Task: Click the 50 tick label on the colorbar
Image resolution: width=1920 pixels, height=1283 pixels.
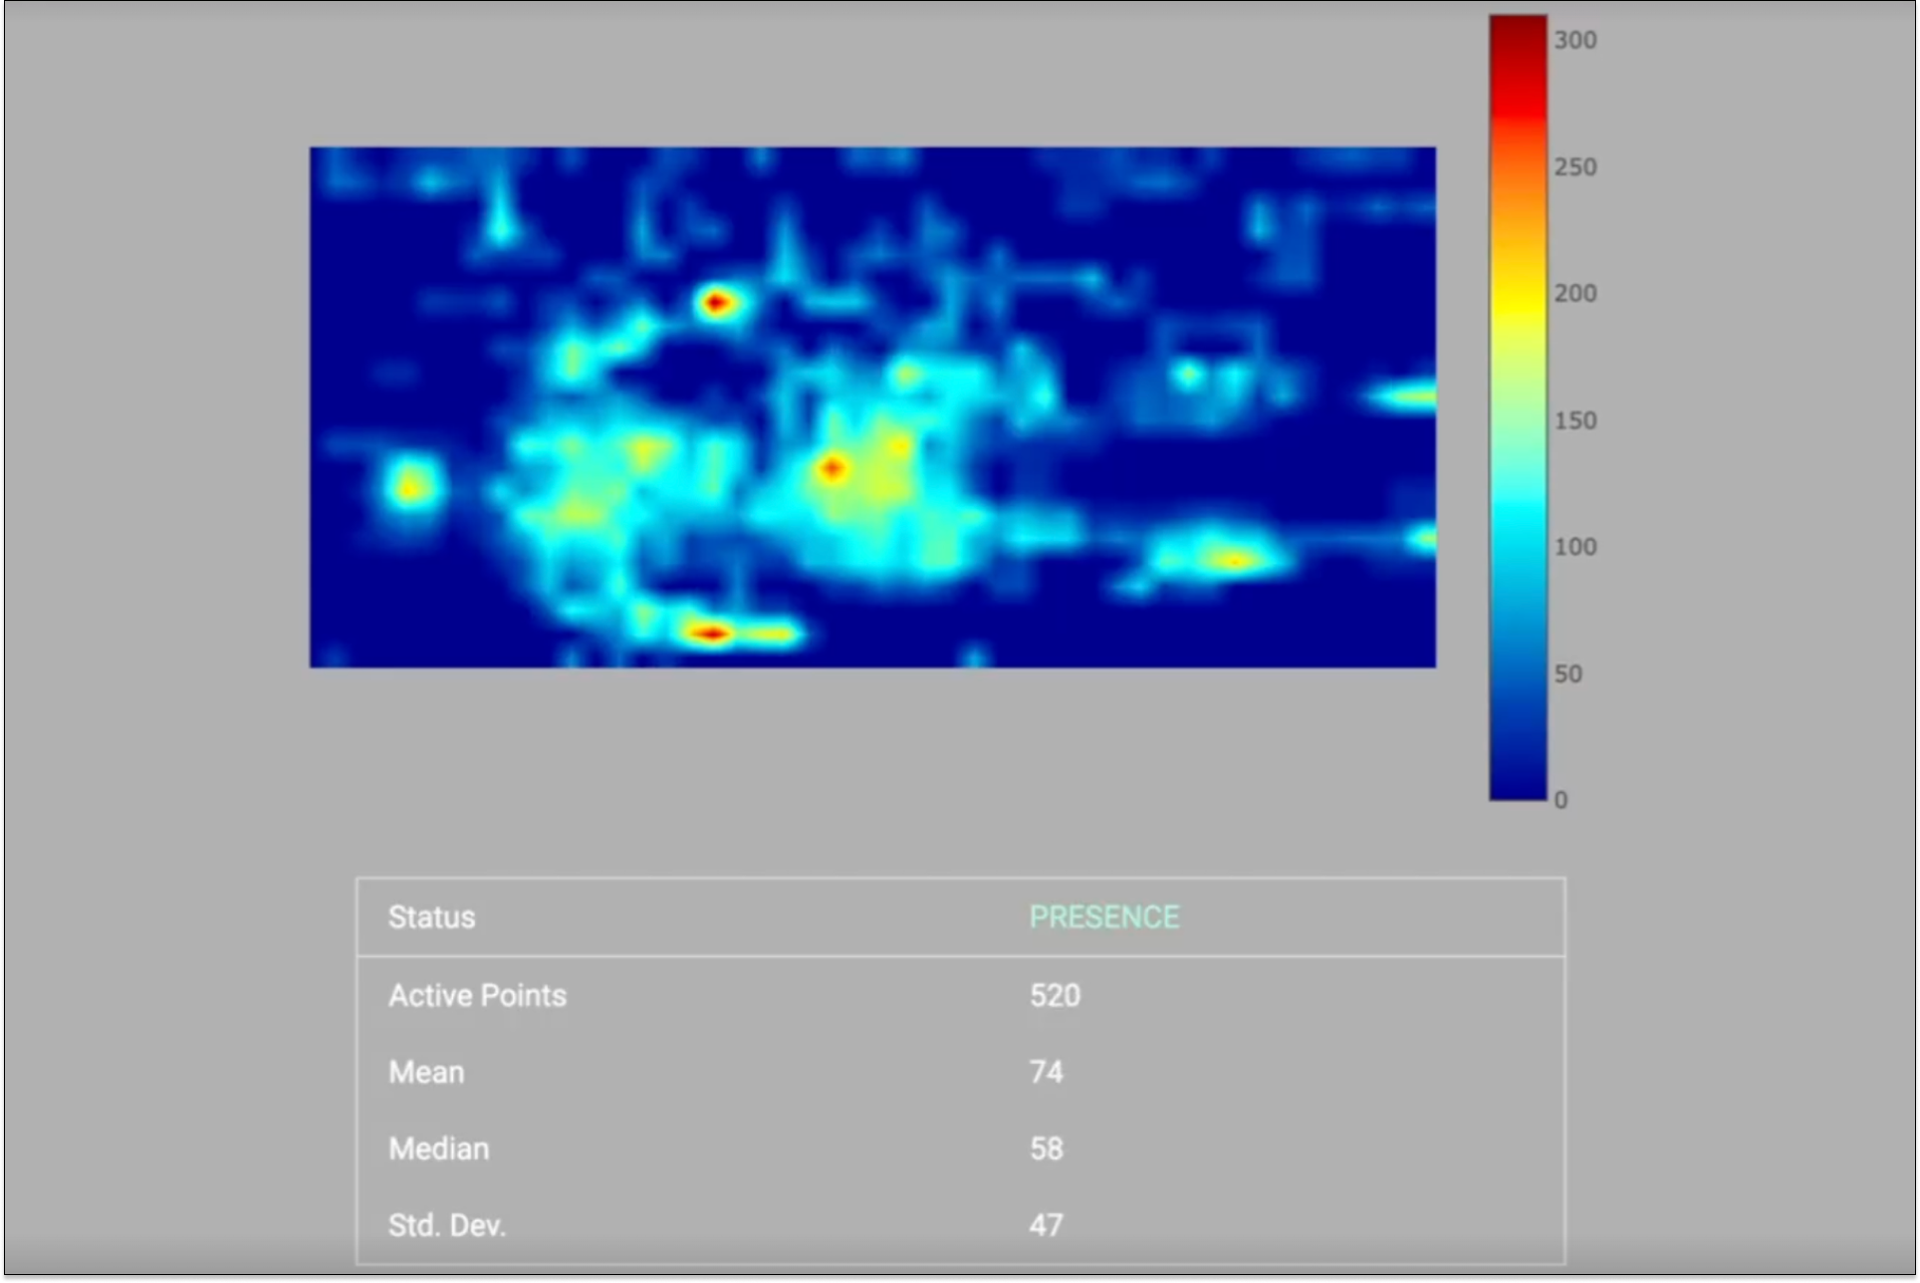Action: (1567, 674)
